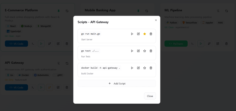The width and height of the screenshot is (236, 111).
Task: Click the TypeScript tag
Action: pyautogui.click(x=14, y=32)
